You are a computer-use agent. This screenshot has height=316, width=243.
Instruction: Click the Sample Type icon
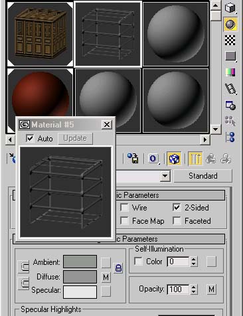point(230,9)
